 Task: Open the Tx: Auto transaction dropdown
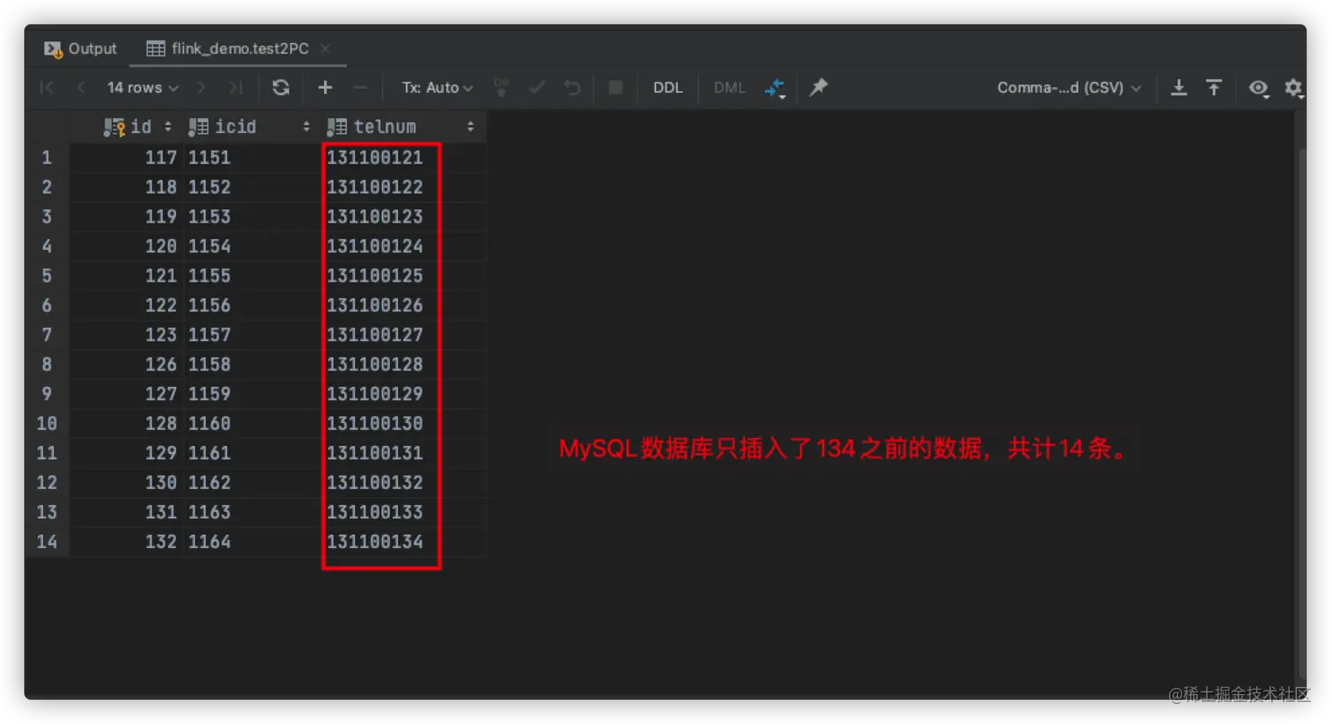coord(436,87)
